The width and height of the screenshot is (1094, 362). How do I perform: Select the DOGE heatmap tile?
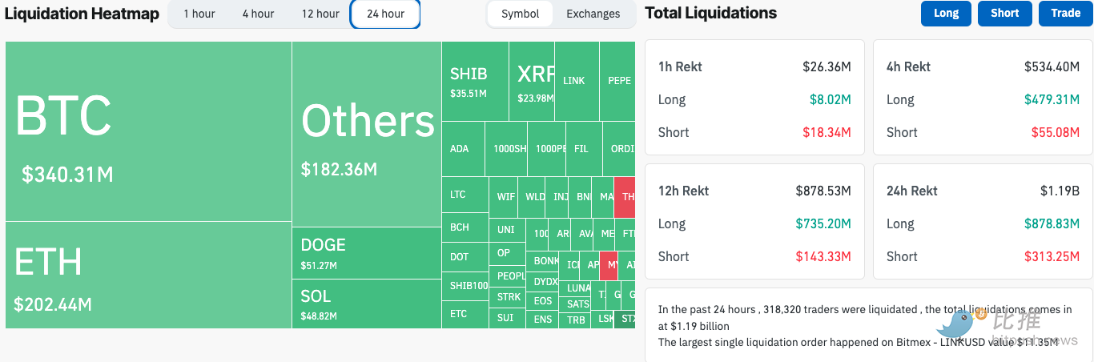tap(366, 253)
